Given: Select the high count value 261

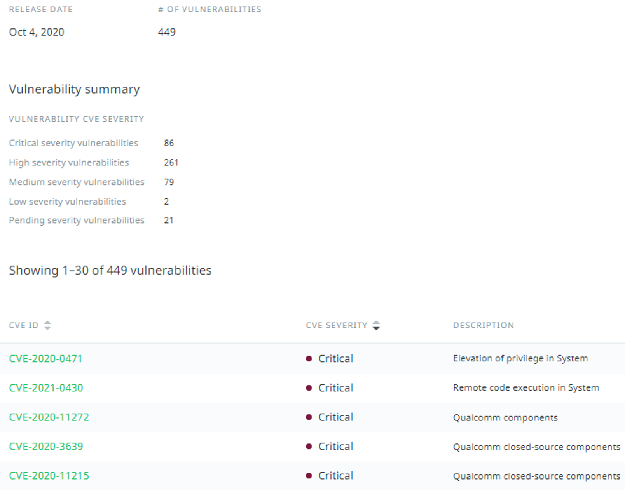Looking at the screenshot, I should [x=171, y=163].
